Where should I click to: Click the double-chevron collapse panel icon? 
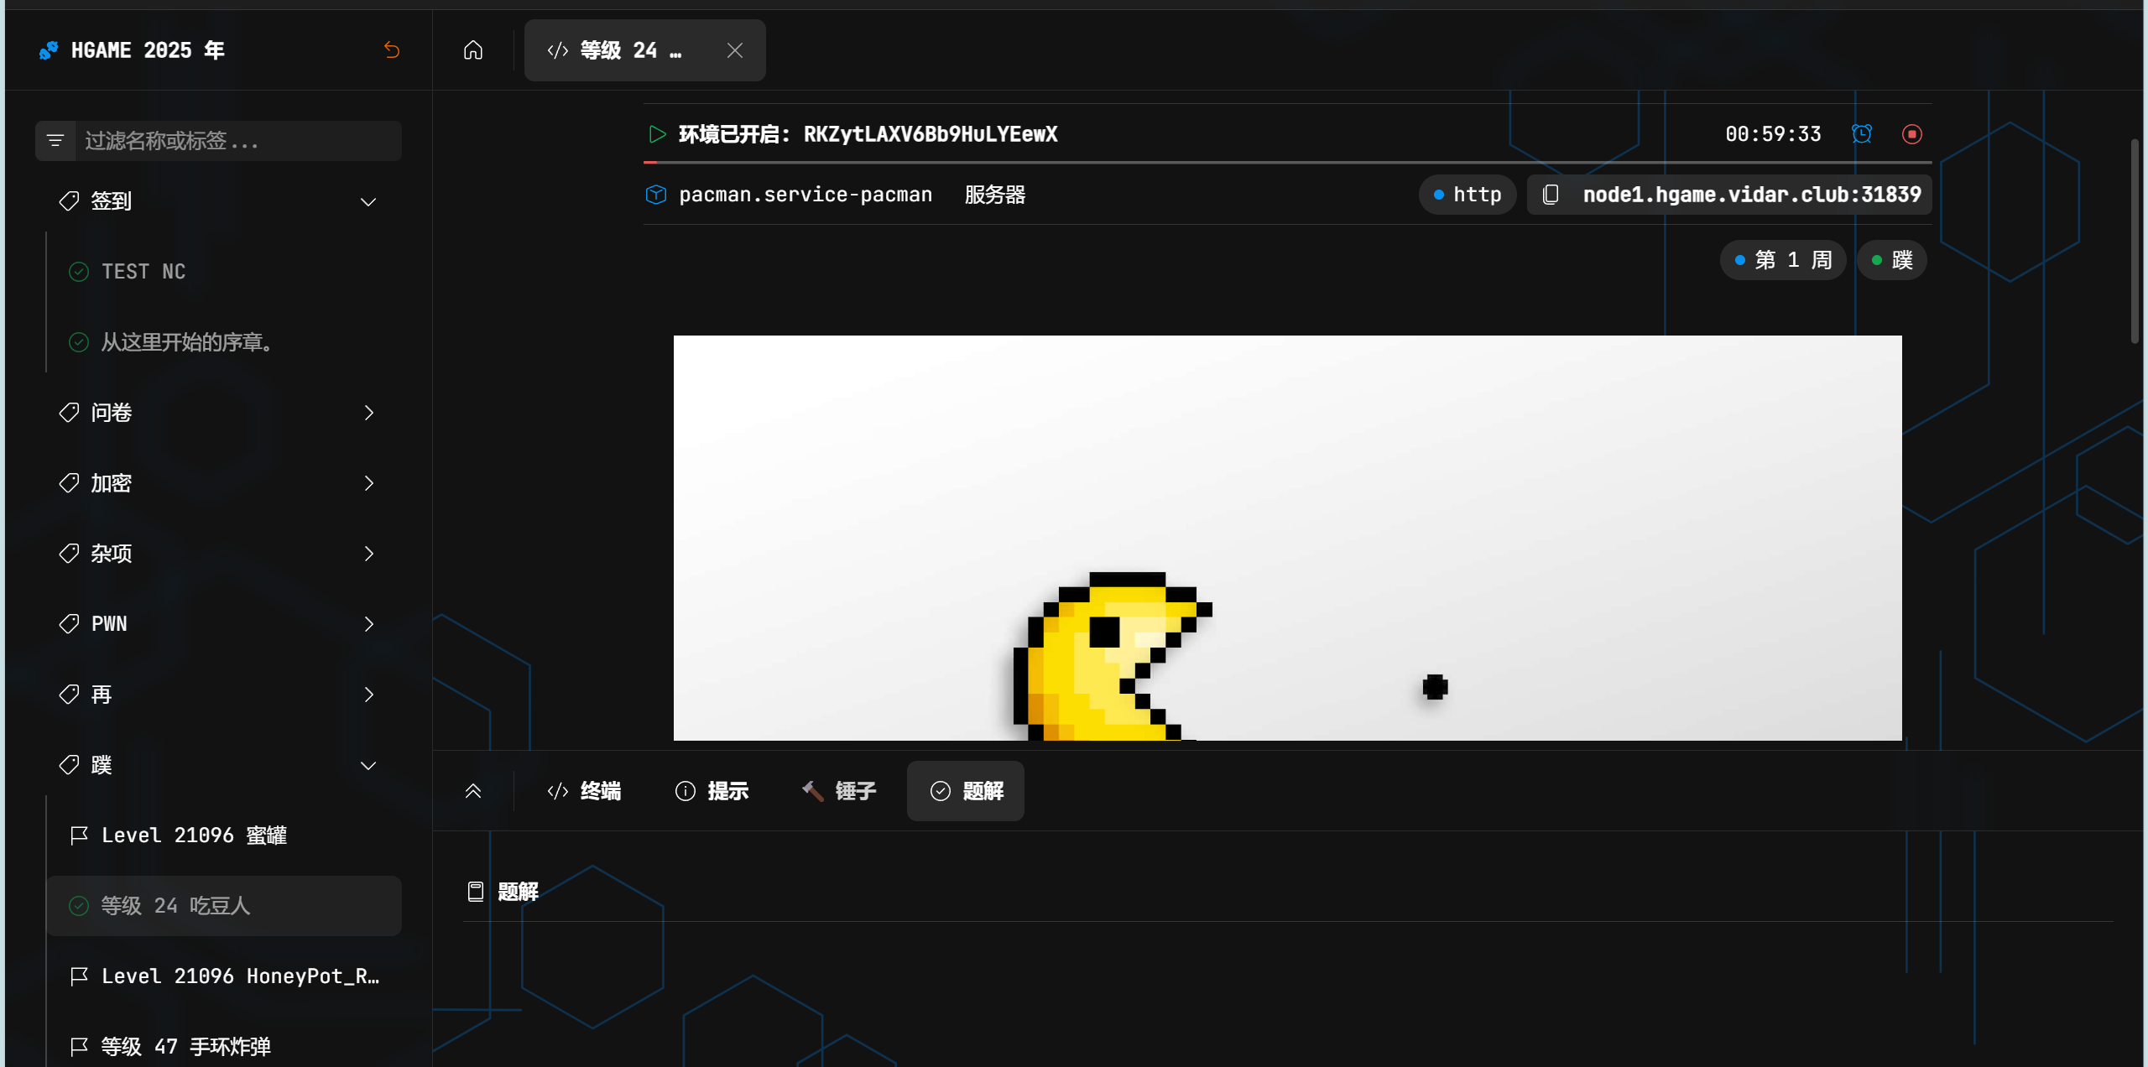(x=473, y=791)
